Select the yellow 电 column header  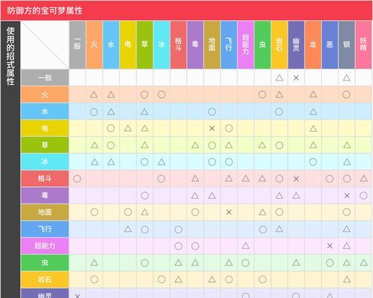pos(128,45)
